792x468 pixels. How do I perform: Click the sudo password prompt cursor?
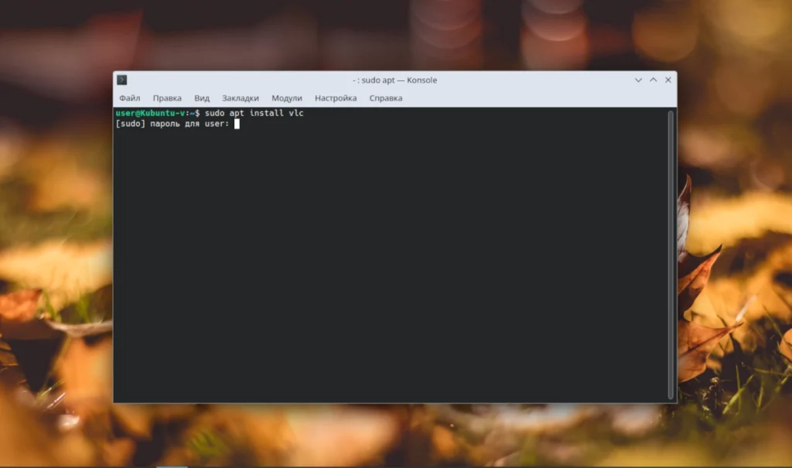237,124
